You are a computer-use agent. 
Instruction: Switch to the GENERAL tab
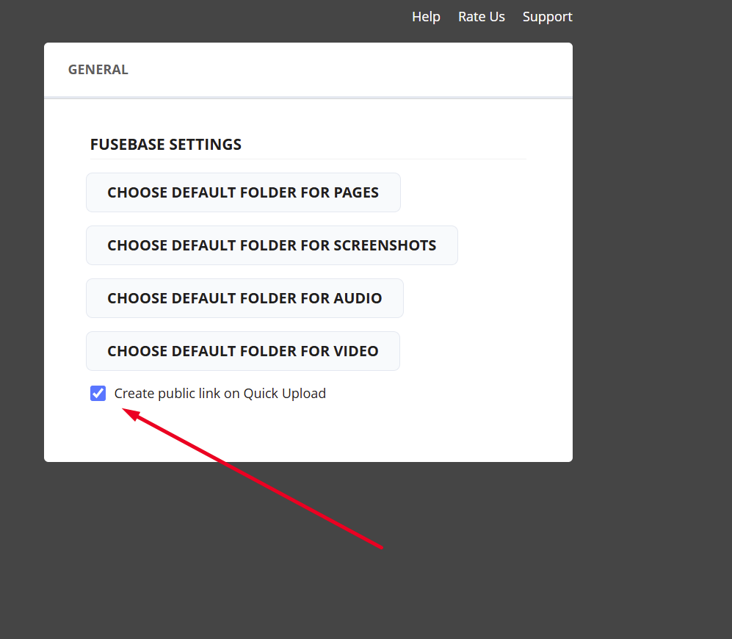click(x=98, y=70)
